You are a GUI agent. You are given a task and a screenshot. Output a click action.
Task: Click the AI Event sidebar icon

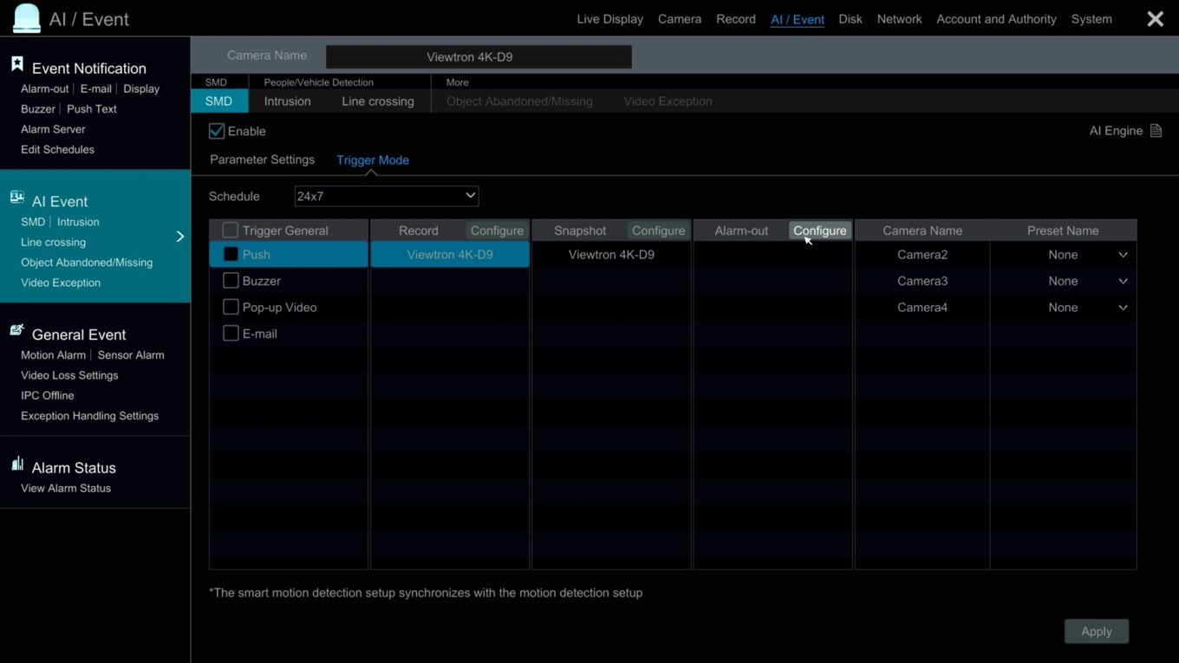(x=16, y=198)
